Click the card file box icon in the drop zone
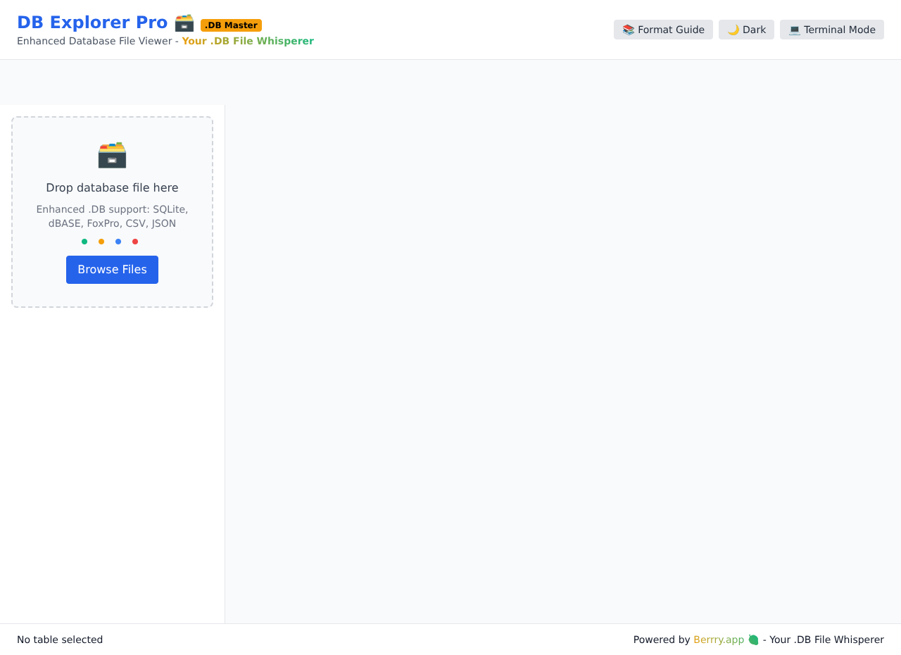Image resolution: width=901 pixels, height=655 pixels. click(112, 155)
